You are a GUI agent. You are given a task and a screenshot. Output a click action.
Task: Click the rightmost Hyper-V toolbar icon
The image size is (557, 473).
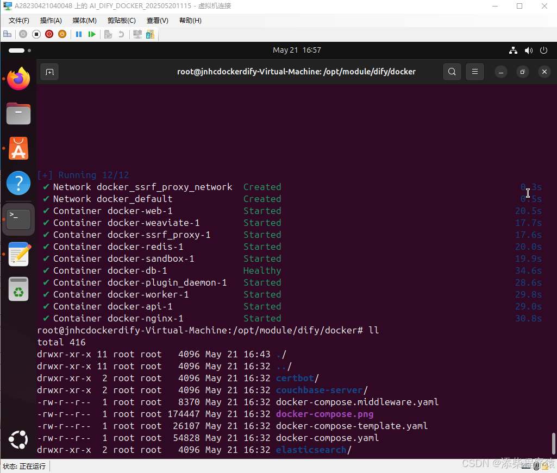tap(151, 34)
